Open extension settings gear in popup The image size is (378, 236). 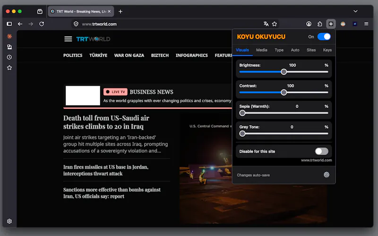coord(326,175)
